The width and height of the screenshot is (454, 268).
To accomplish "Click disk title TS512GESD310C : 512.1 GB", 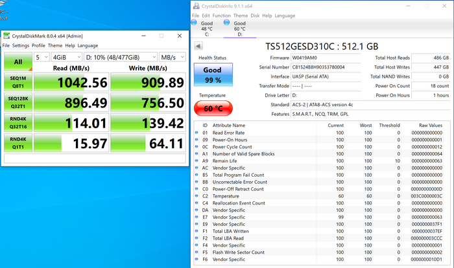I will pos(322,46).
